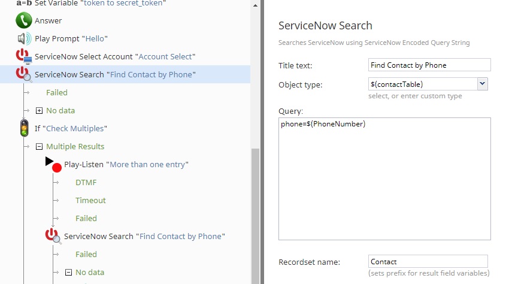Select the DTMF exit branch
The height and width of the screenshot is (284, 512).
(x=86, y=182)
